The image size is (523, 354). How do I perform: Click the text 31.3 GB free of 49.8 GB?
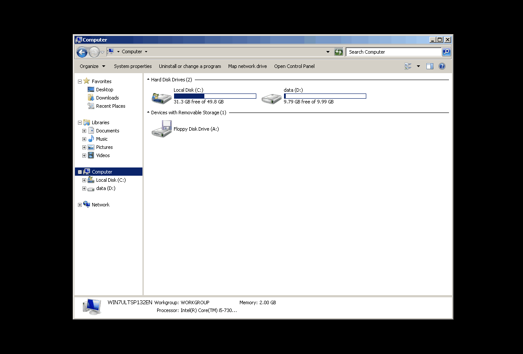click(x=199, y=102)
